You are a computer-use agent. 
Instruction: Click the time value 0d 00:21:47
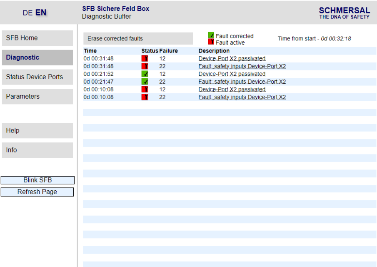point(98,82)
